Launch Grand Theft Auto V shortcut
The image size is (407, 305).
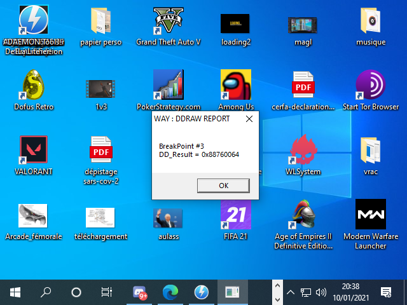click(x=168, y=21)
